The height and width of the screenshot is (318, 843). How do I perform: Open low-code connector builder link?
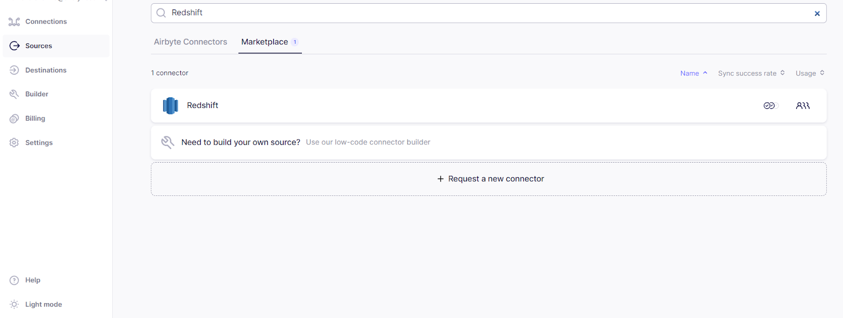coord(368,142)
